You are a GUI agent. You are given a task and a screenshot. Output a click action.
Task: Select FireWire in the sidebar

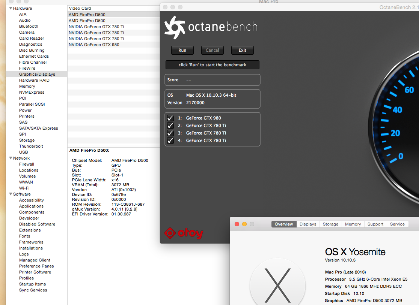27,68
